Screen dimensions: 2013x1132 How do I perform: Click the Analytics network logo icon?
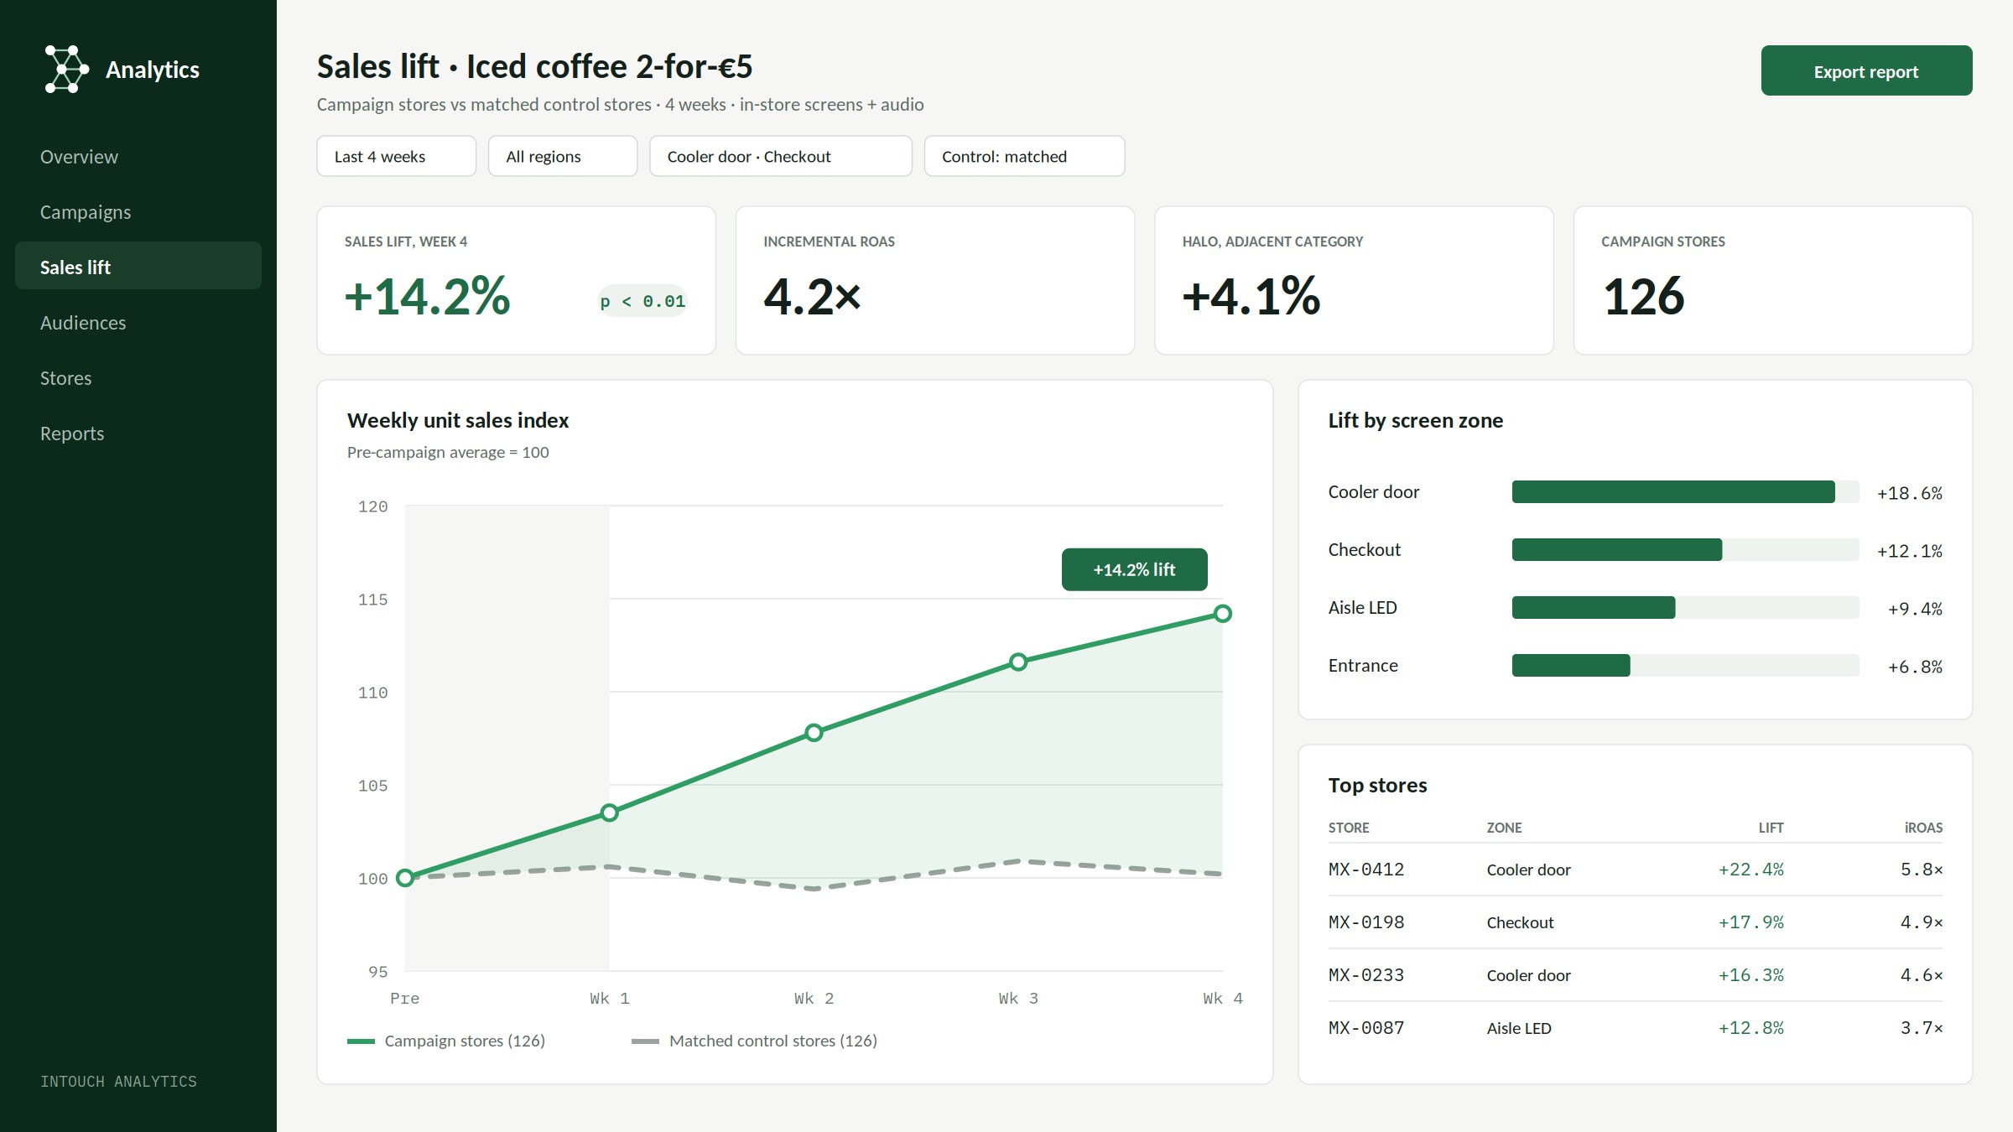pyautogui.click(x=66, y=70)
